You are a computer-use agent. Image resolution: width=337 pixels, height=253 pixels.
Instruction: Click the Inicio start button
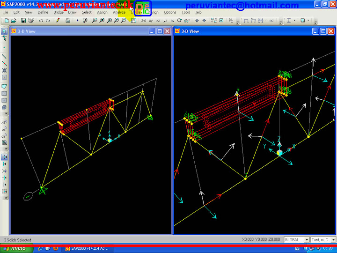coord(16,249)
